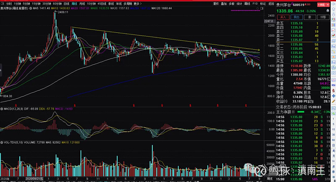
Task: Click the up arrow icon in the right sidebar
Action: (x=333, y=9)
